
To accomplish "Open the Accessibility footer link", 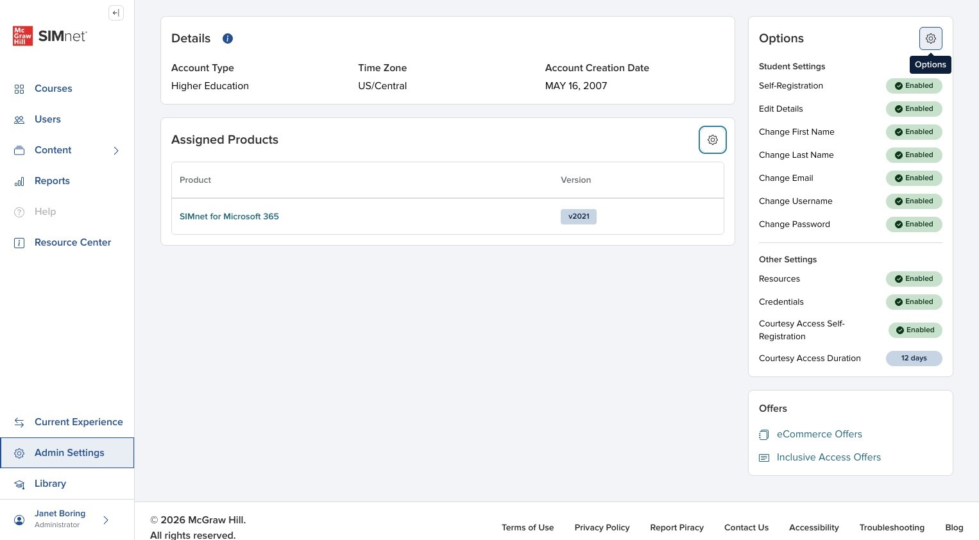I will 813,527.
